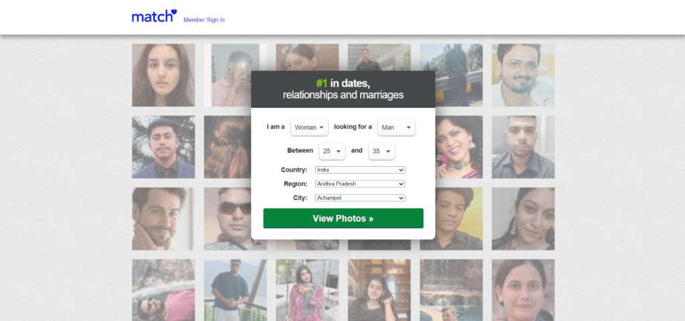Click the match logo with heart
Viewport: 685px width, 321px height.
click(x=155, y=16)
